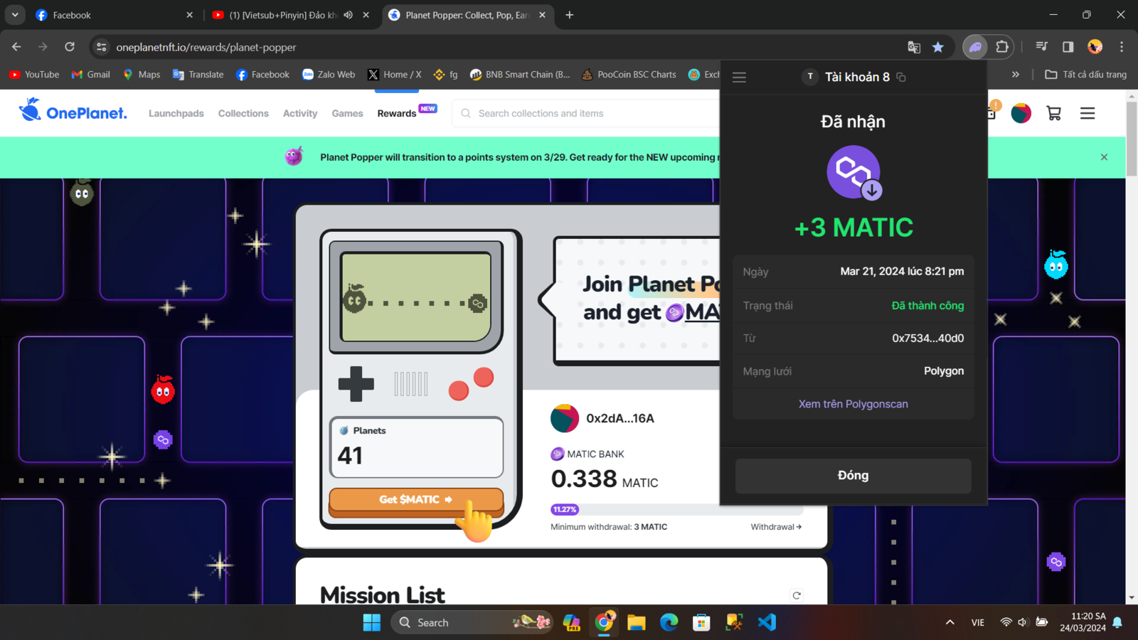
Task: Show the hidden bookmarks overflow chevron
Action: [x=1016, y=75]
